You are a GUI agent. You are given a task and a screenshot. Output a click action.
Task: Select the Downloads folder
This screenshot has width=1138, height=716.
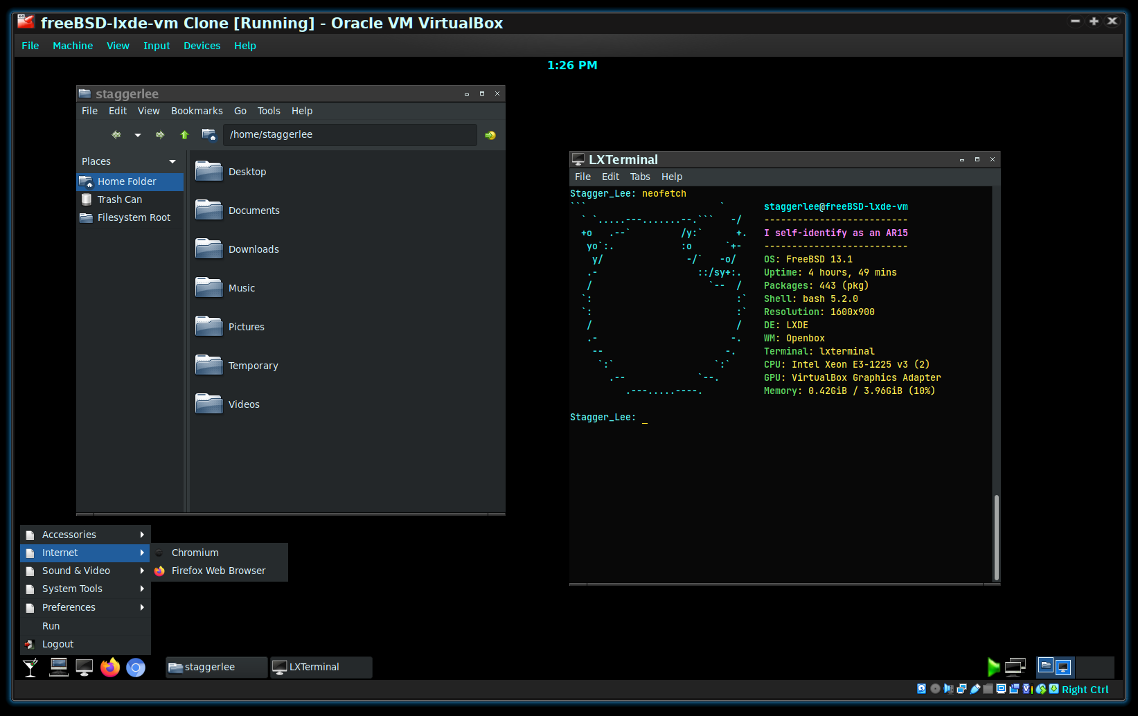pos(237,249)
